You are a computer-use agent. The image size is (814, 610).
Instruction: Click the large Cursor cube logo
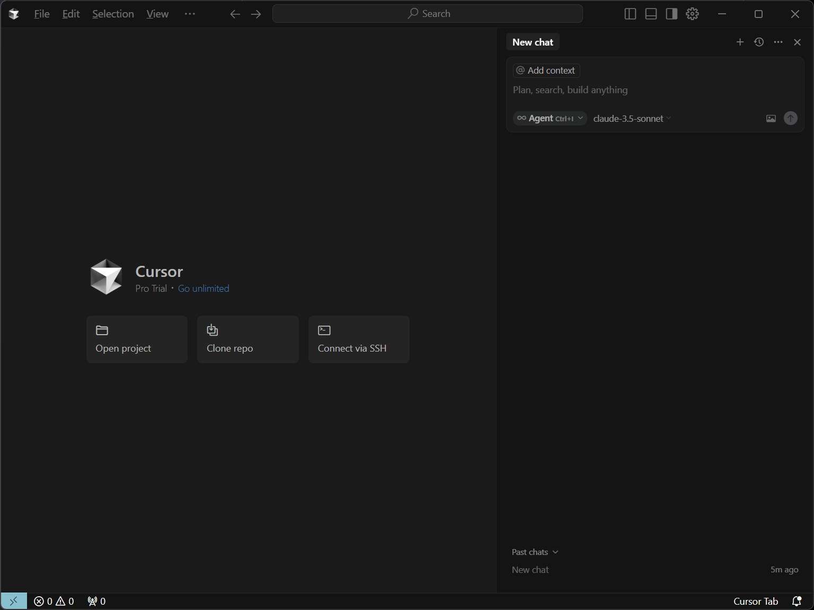pyautogui.click(x=106, y=276)
